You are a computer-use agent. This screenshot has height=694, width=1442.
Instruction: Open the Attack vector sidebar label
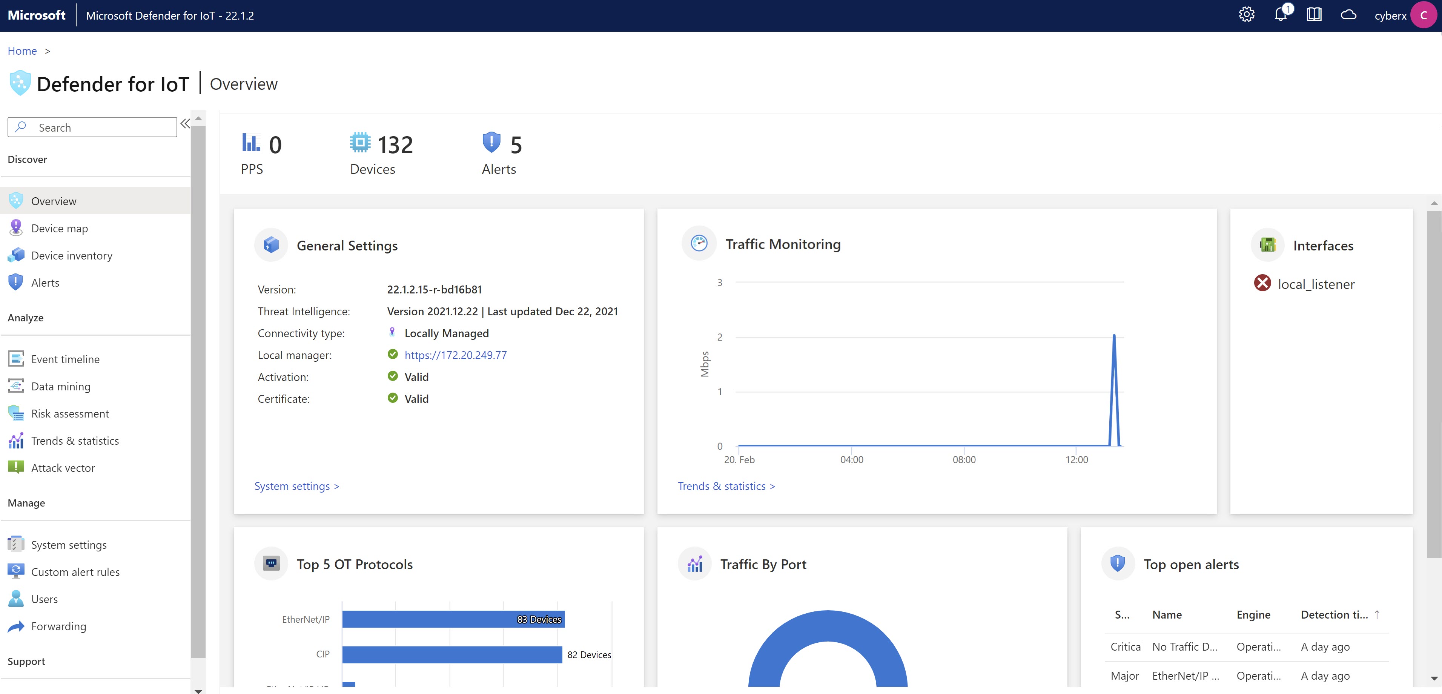(63, 468)
